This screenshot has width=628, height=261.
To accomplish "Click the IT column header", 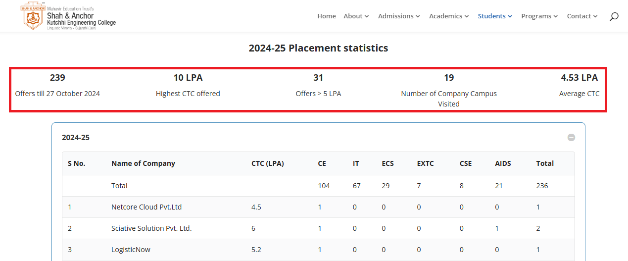I will [x=356, y=163].
